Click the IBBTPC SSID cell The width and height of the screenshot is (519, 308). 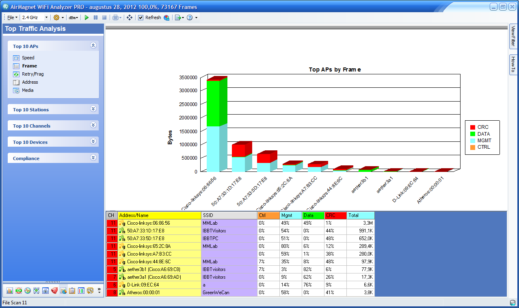[x=229, y=238]
